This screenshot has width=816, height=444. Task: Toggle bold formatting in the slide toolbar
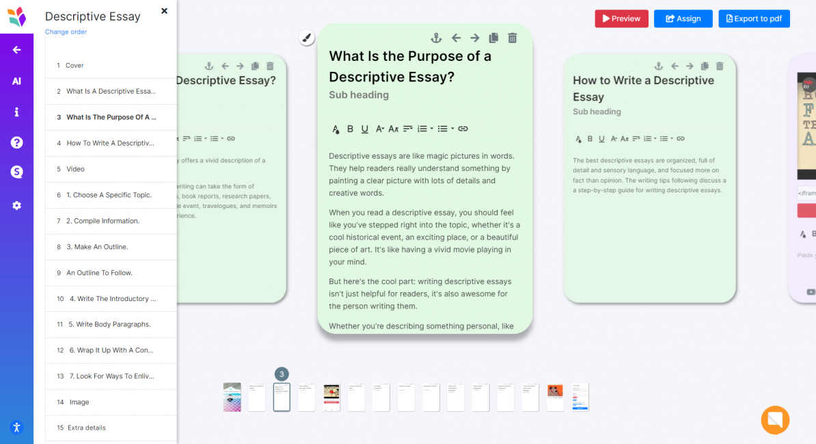350,129
